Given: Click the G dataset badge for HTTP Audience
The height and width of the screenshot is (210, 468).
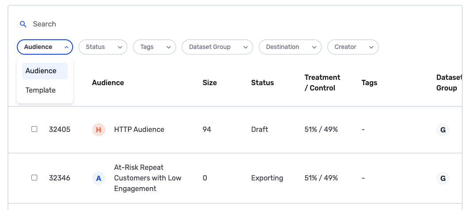Looking at the screenshot, I should pos(442,130).
